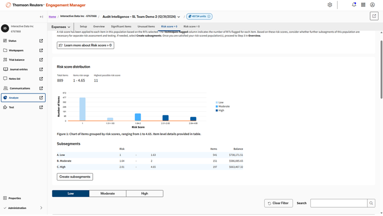Open the settings gear icon
The width and height of the screenshot is (383, 216).
(330, 5)
